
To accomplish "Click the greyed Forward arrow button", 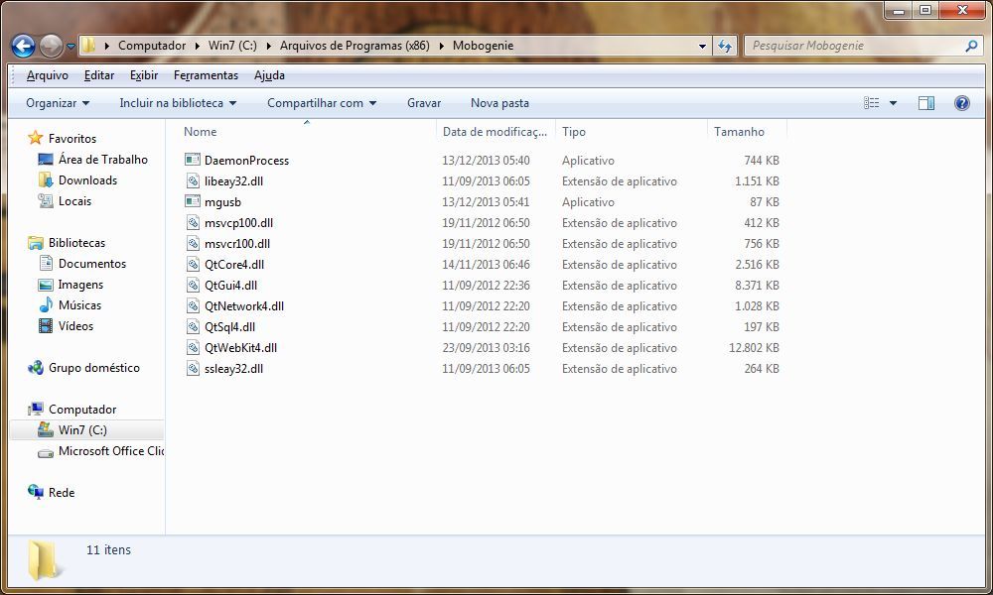I will click(52, 46).
